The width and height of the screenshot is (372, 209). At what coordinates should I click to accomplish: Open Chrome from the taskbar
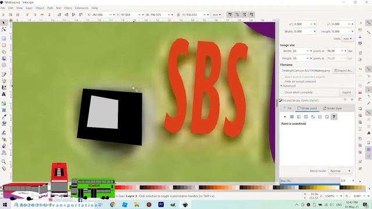point(113,204)
